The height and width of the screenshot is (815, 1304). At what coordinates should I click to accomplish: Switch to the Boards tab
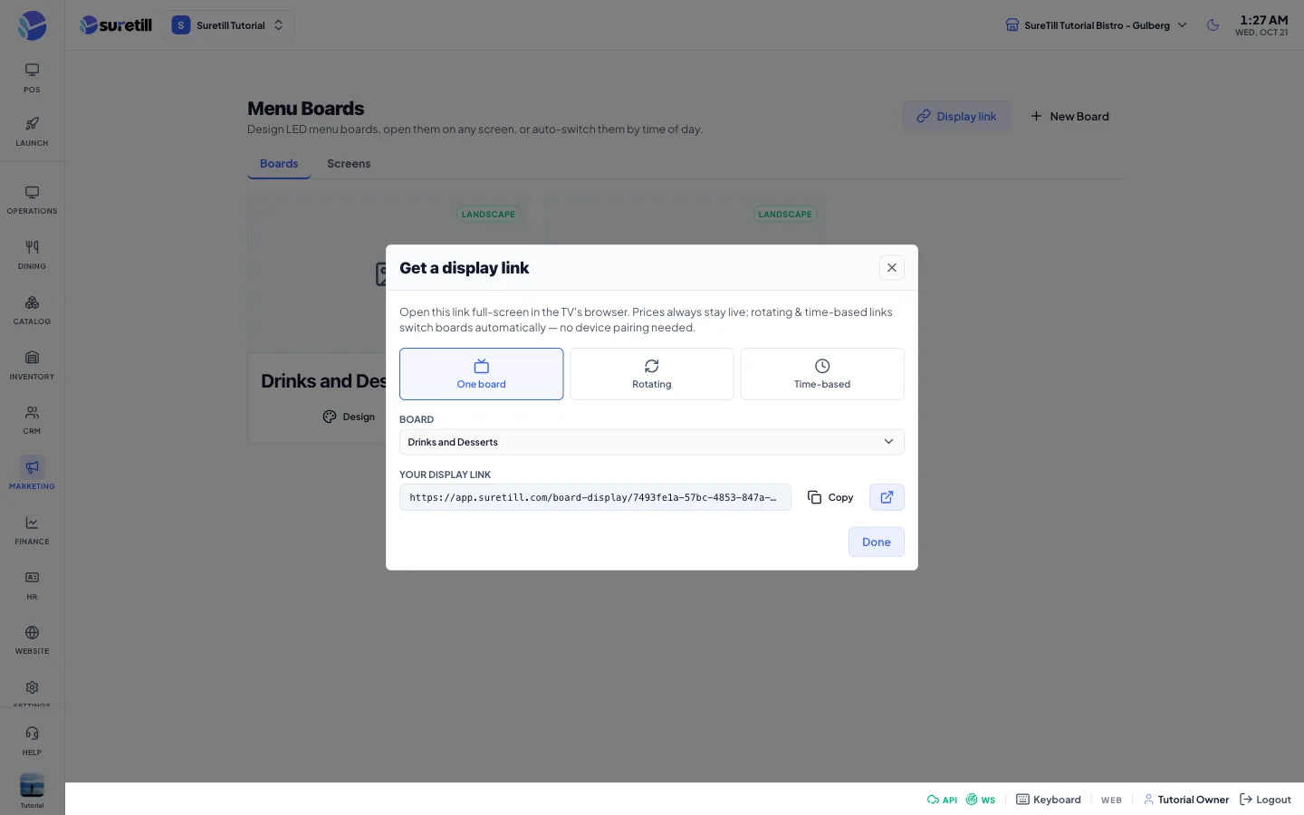pos(279,164)
